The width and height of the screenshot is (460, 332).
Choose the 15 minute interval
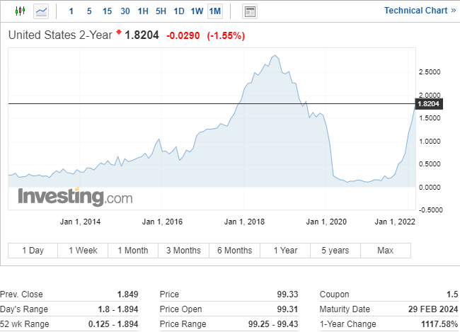107,11
